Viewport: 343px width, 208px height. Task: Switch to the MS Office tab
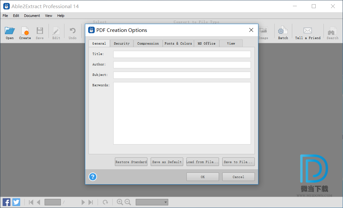(207, 43)
